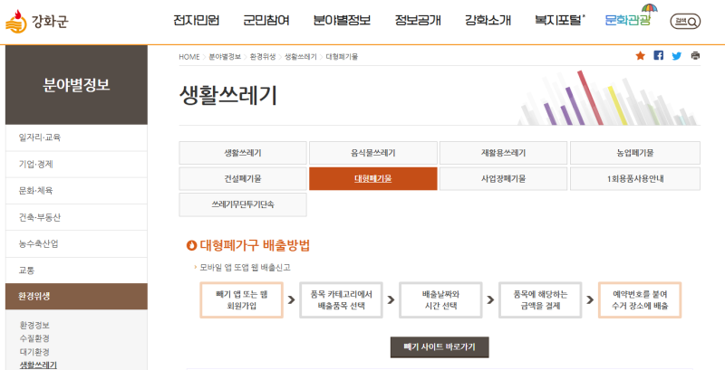Select the 생활쓰레기 tab
The width and height of the screenshot is (725, 370).
[x=243, y=153]
